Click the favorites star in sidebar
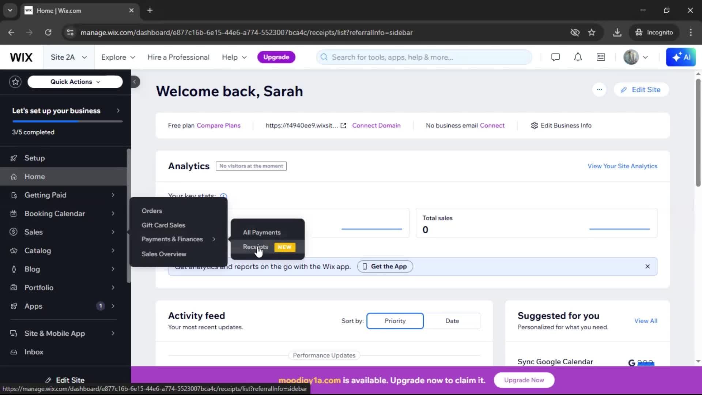This screenshot has height=395, width=702. tap(15, 82)
